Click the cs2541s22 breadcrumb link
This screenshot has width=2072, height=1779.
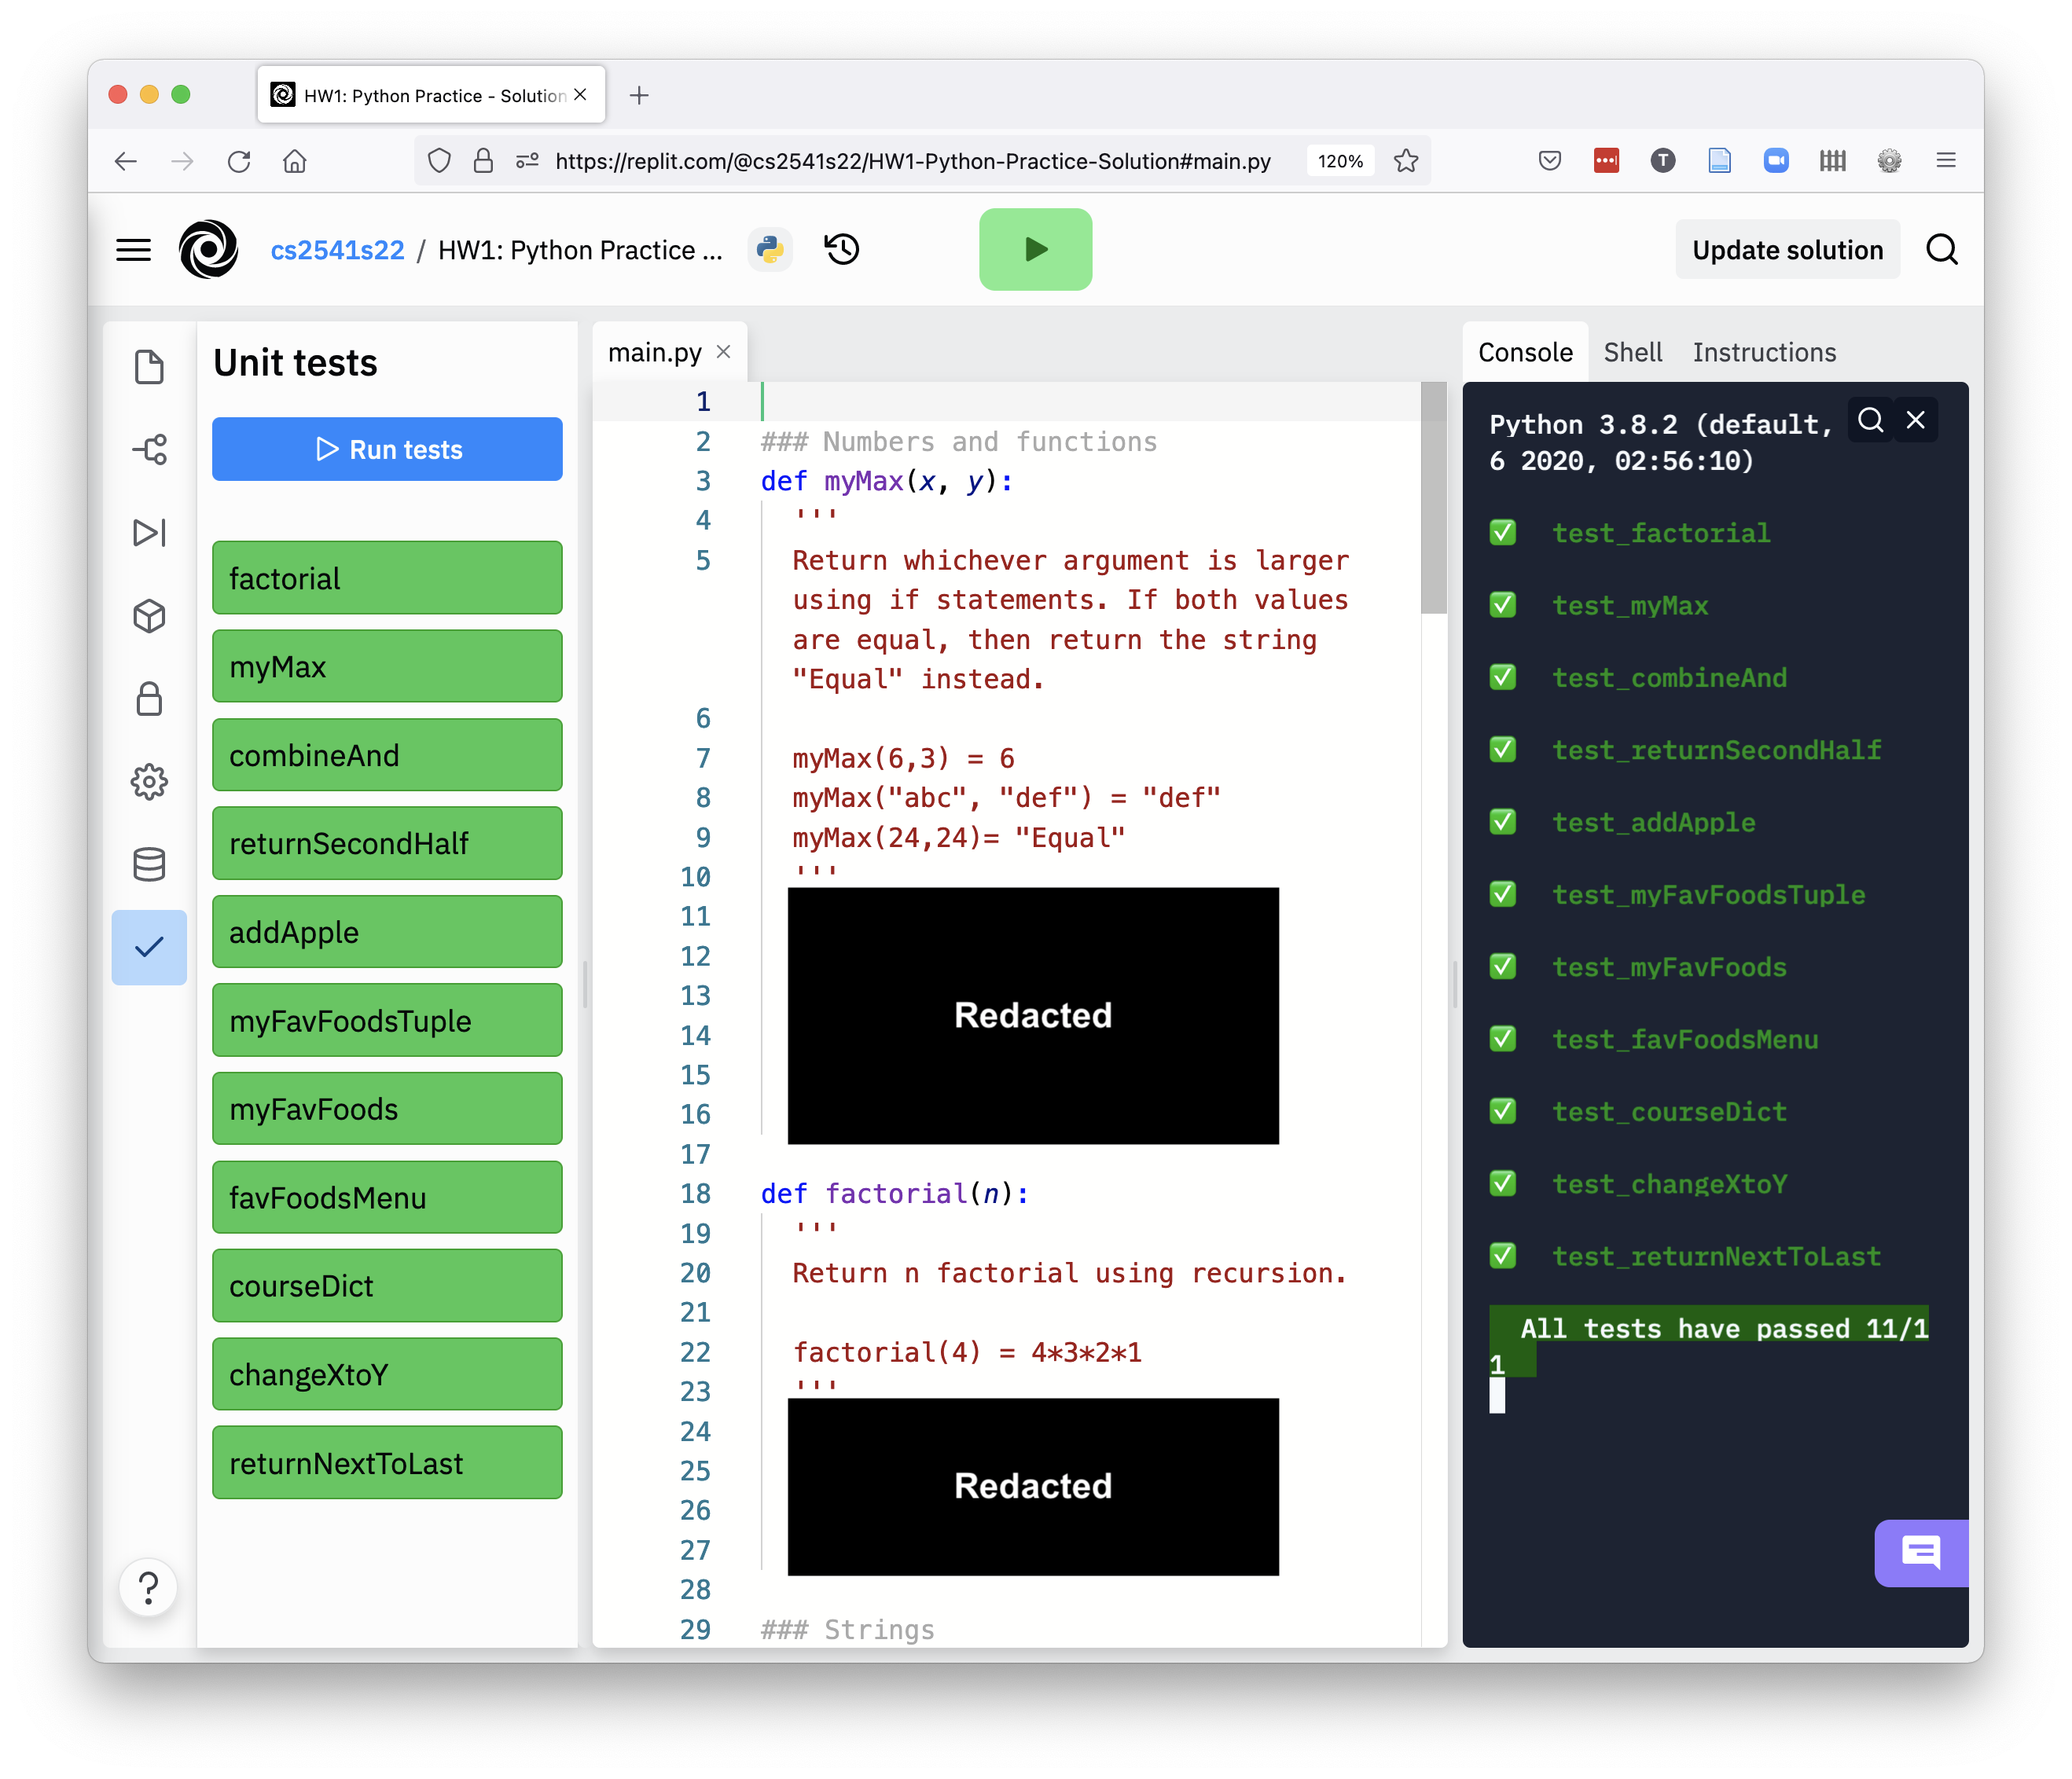(337, 250)
